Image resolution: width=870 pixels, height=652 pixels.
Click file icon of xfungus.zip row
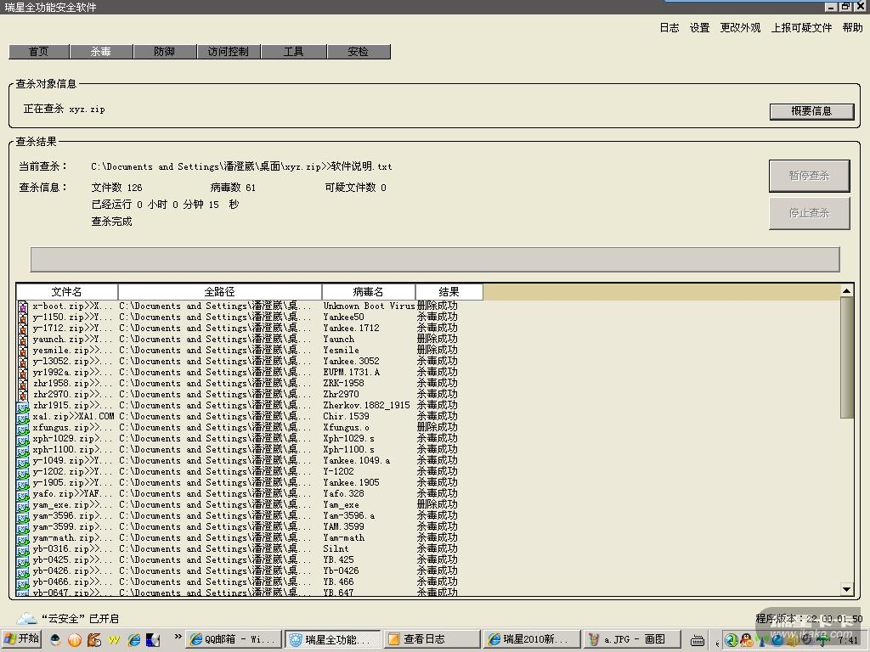(x=23, y=428)
